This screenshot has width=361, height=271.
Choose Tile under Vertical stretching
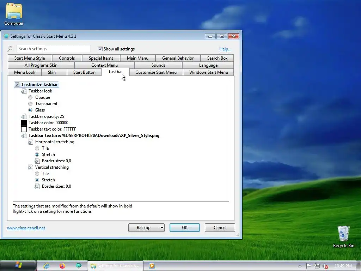37,174
